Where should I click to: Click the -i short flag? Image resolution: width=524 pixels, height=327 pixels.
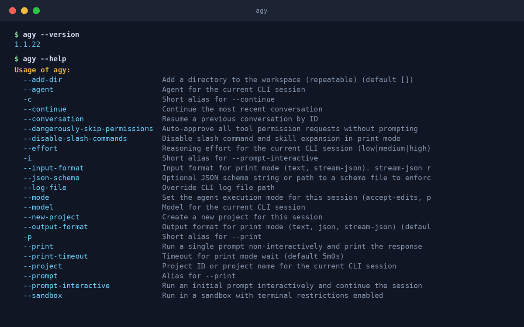click(x=28, y=158)
